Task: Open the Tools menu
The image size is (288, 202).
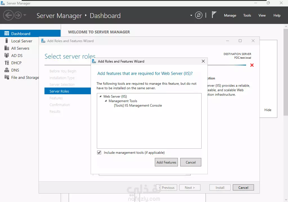Action: 247,15
